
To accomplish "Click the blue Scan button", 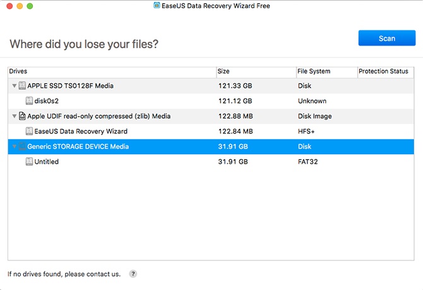I will click(386, 38).
